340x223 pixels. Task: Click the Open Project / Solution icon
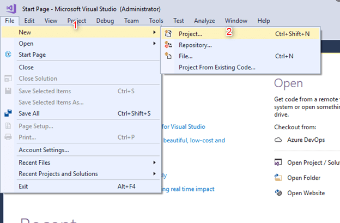click(278, 162)
